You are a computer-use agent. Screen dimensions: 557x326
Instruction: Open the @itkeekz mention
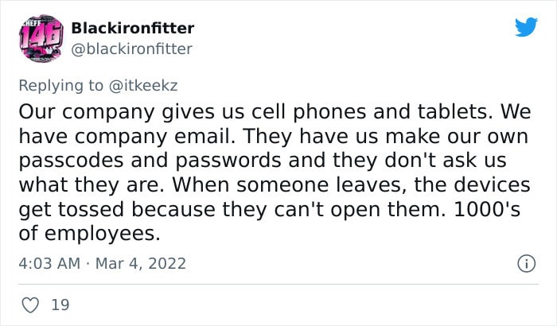coord(143,86)
